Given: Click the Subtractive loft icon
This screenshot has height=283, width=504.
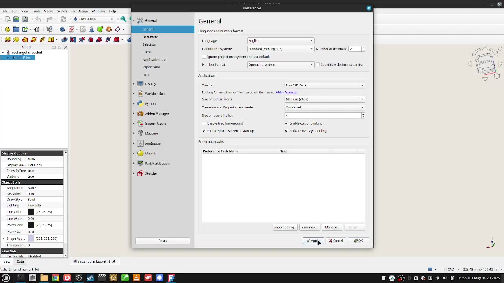Looking at the screenshot, I should click(91, 40).
